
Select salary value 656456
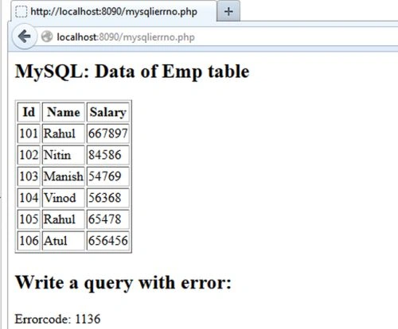(108, 241)
